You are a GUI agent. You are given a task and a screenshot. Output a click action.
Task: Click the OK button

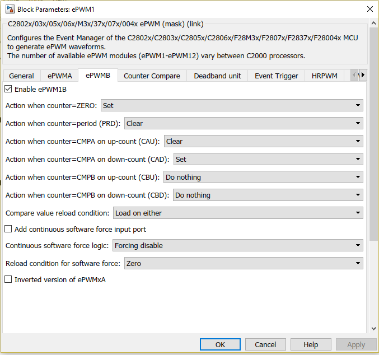pyautogui.click(x=220, y=344)
